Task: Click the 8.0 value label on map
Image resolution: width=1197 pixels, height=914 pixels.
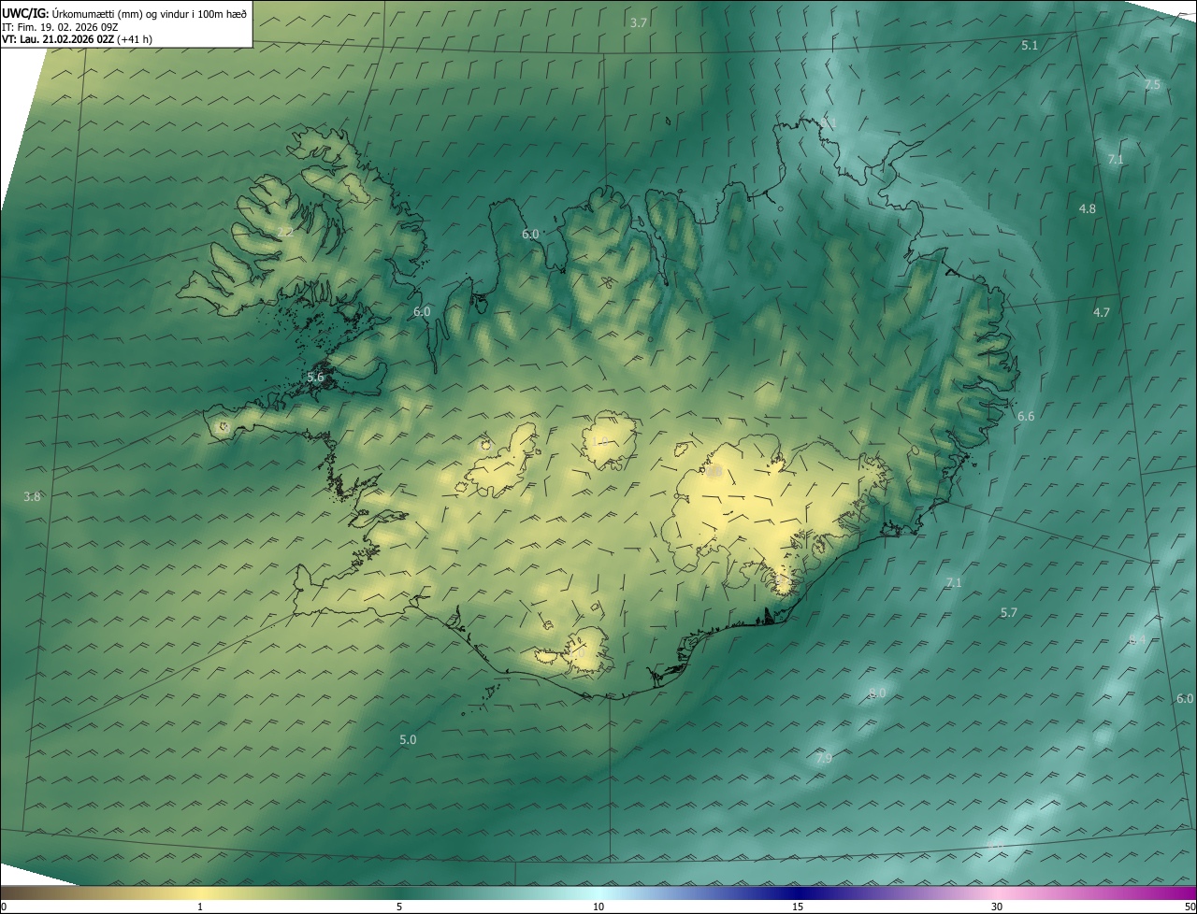Action: pos(876,693)
